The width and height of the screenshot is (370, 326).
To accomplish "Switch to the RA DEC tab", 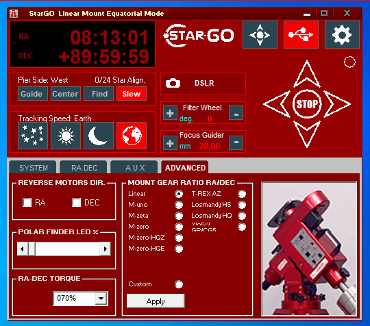I will pos(84,168).
